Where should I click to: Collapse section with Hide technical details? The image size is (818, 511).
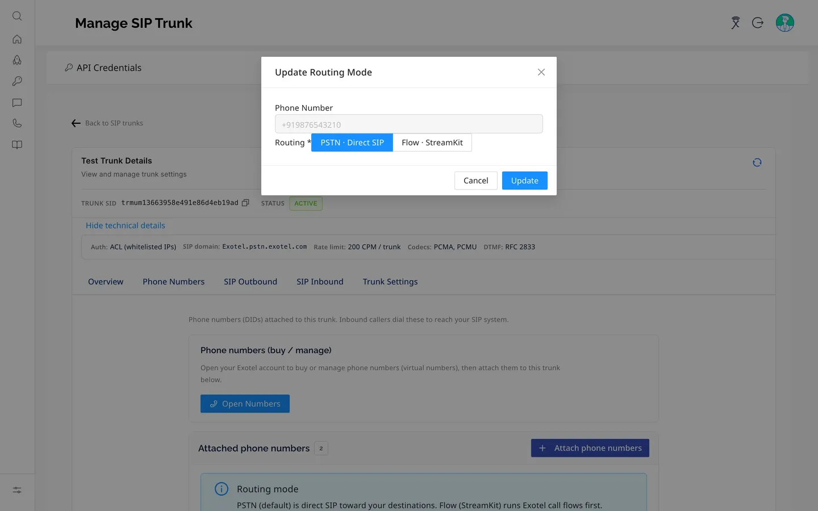pyautogui.click(x=126, y=225)
